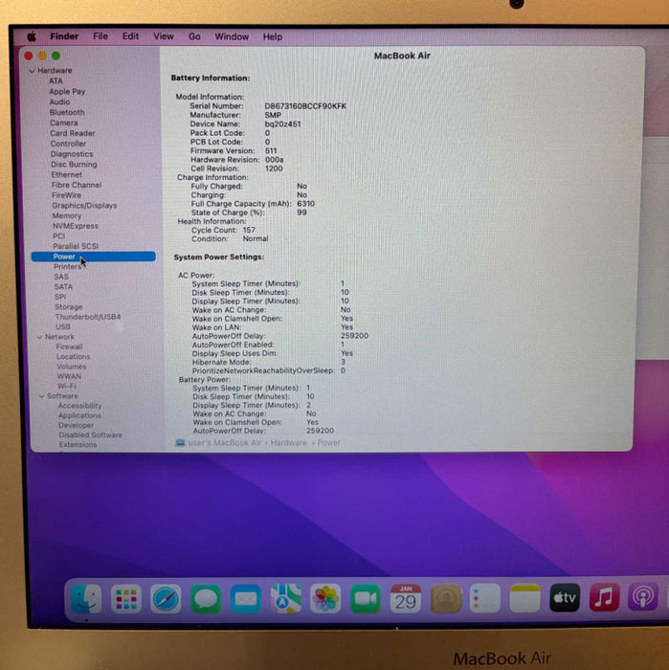Collapse the Hardware section
669x670 pixels.
coord(32,71)
